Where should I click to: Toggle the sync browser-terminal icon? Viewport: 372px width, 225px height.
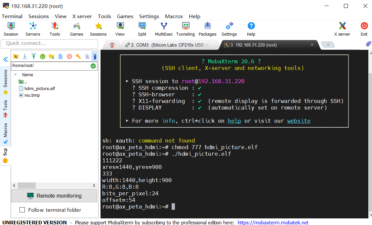[x=95, y=56]
